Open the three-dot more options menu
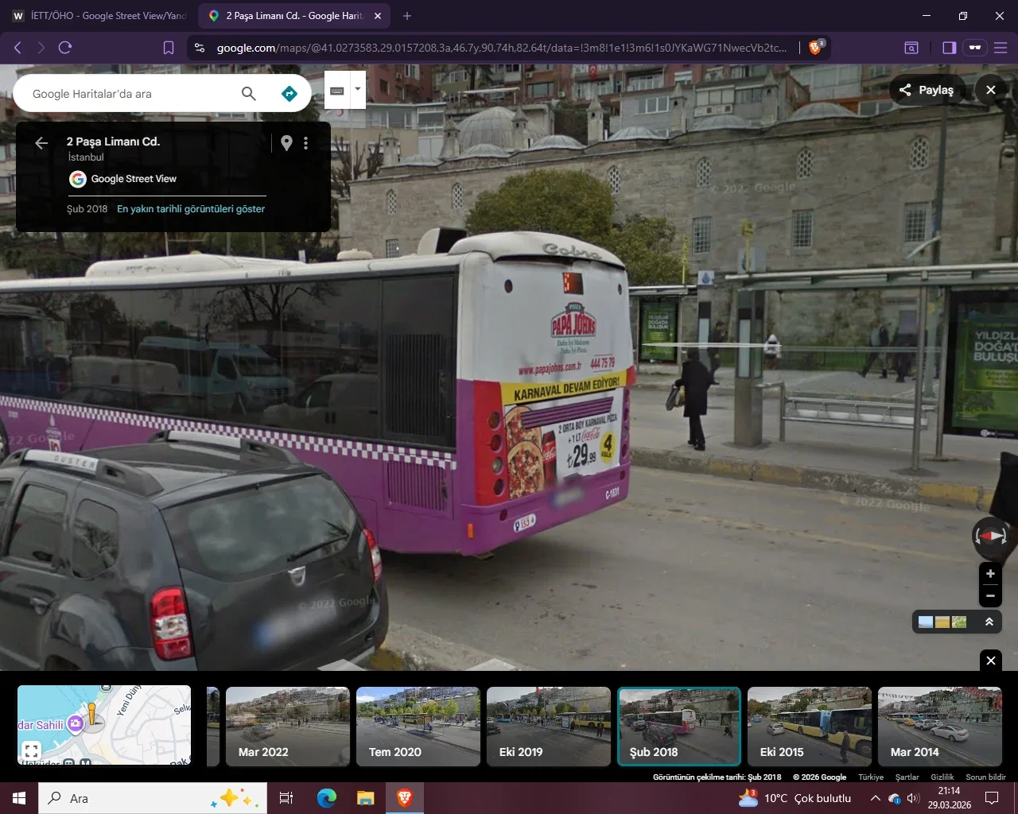The image size is (1018, 814). 305,143
